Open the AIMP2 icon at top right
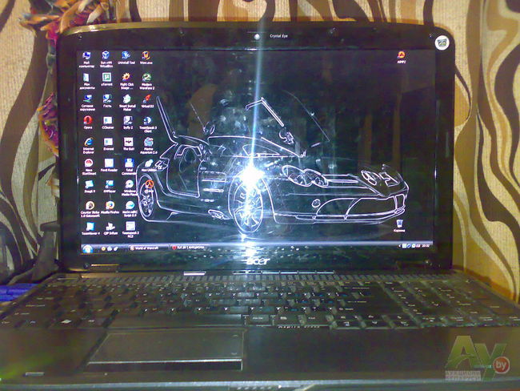The width and height of the screenshot is (520, 391). 401,56
